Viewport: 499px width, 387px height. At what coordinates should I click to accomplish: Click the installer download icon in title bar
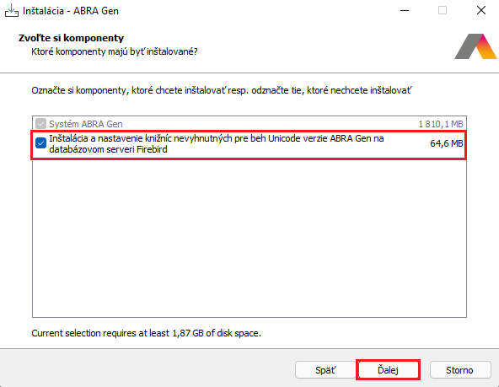(12, 10)
